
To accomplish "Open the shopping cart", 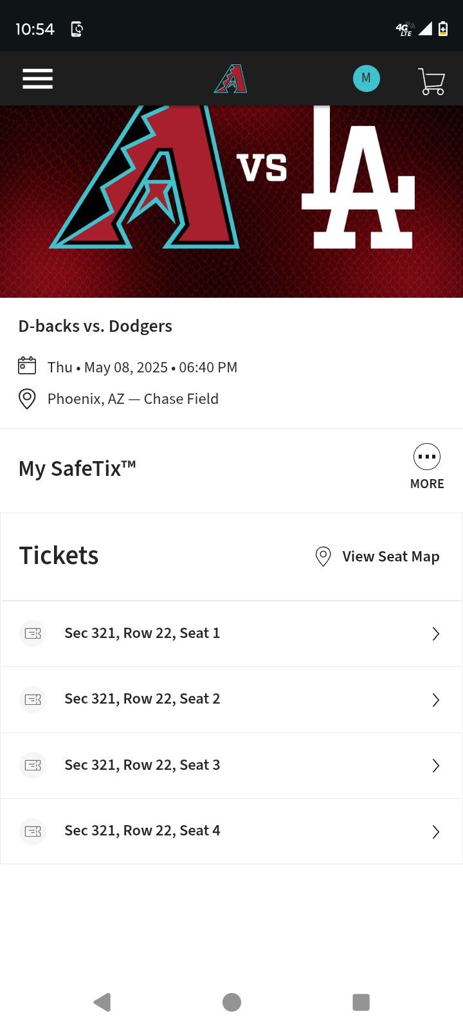I will (431, 81).
